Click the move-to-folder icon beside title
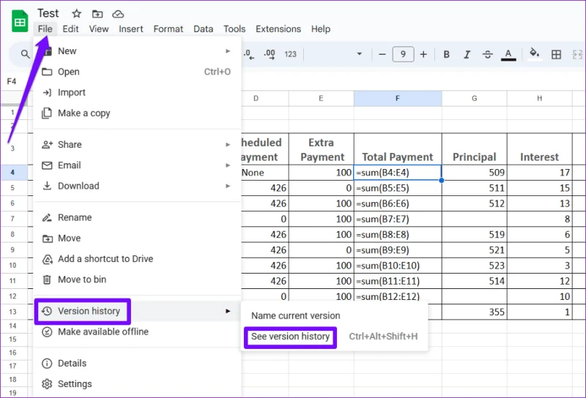This screenshot has width=586, height=398. click(x=97, y=14)
